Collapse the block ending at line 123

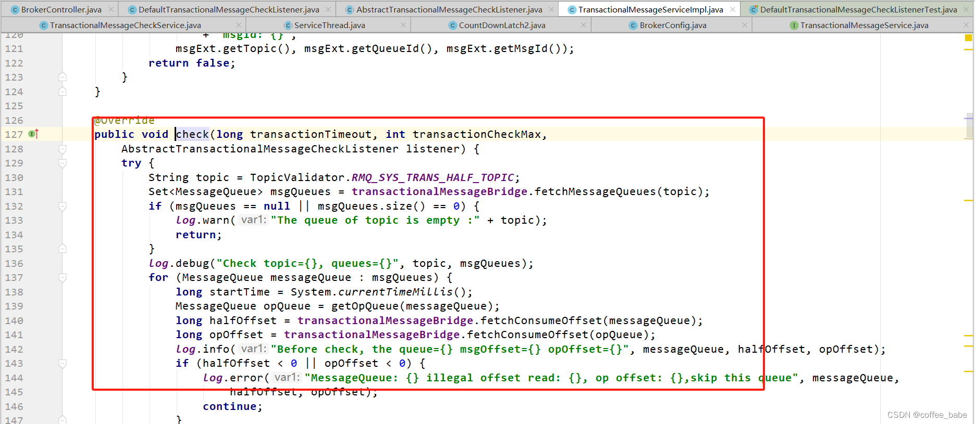coord(63,77)
